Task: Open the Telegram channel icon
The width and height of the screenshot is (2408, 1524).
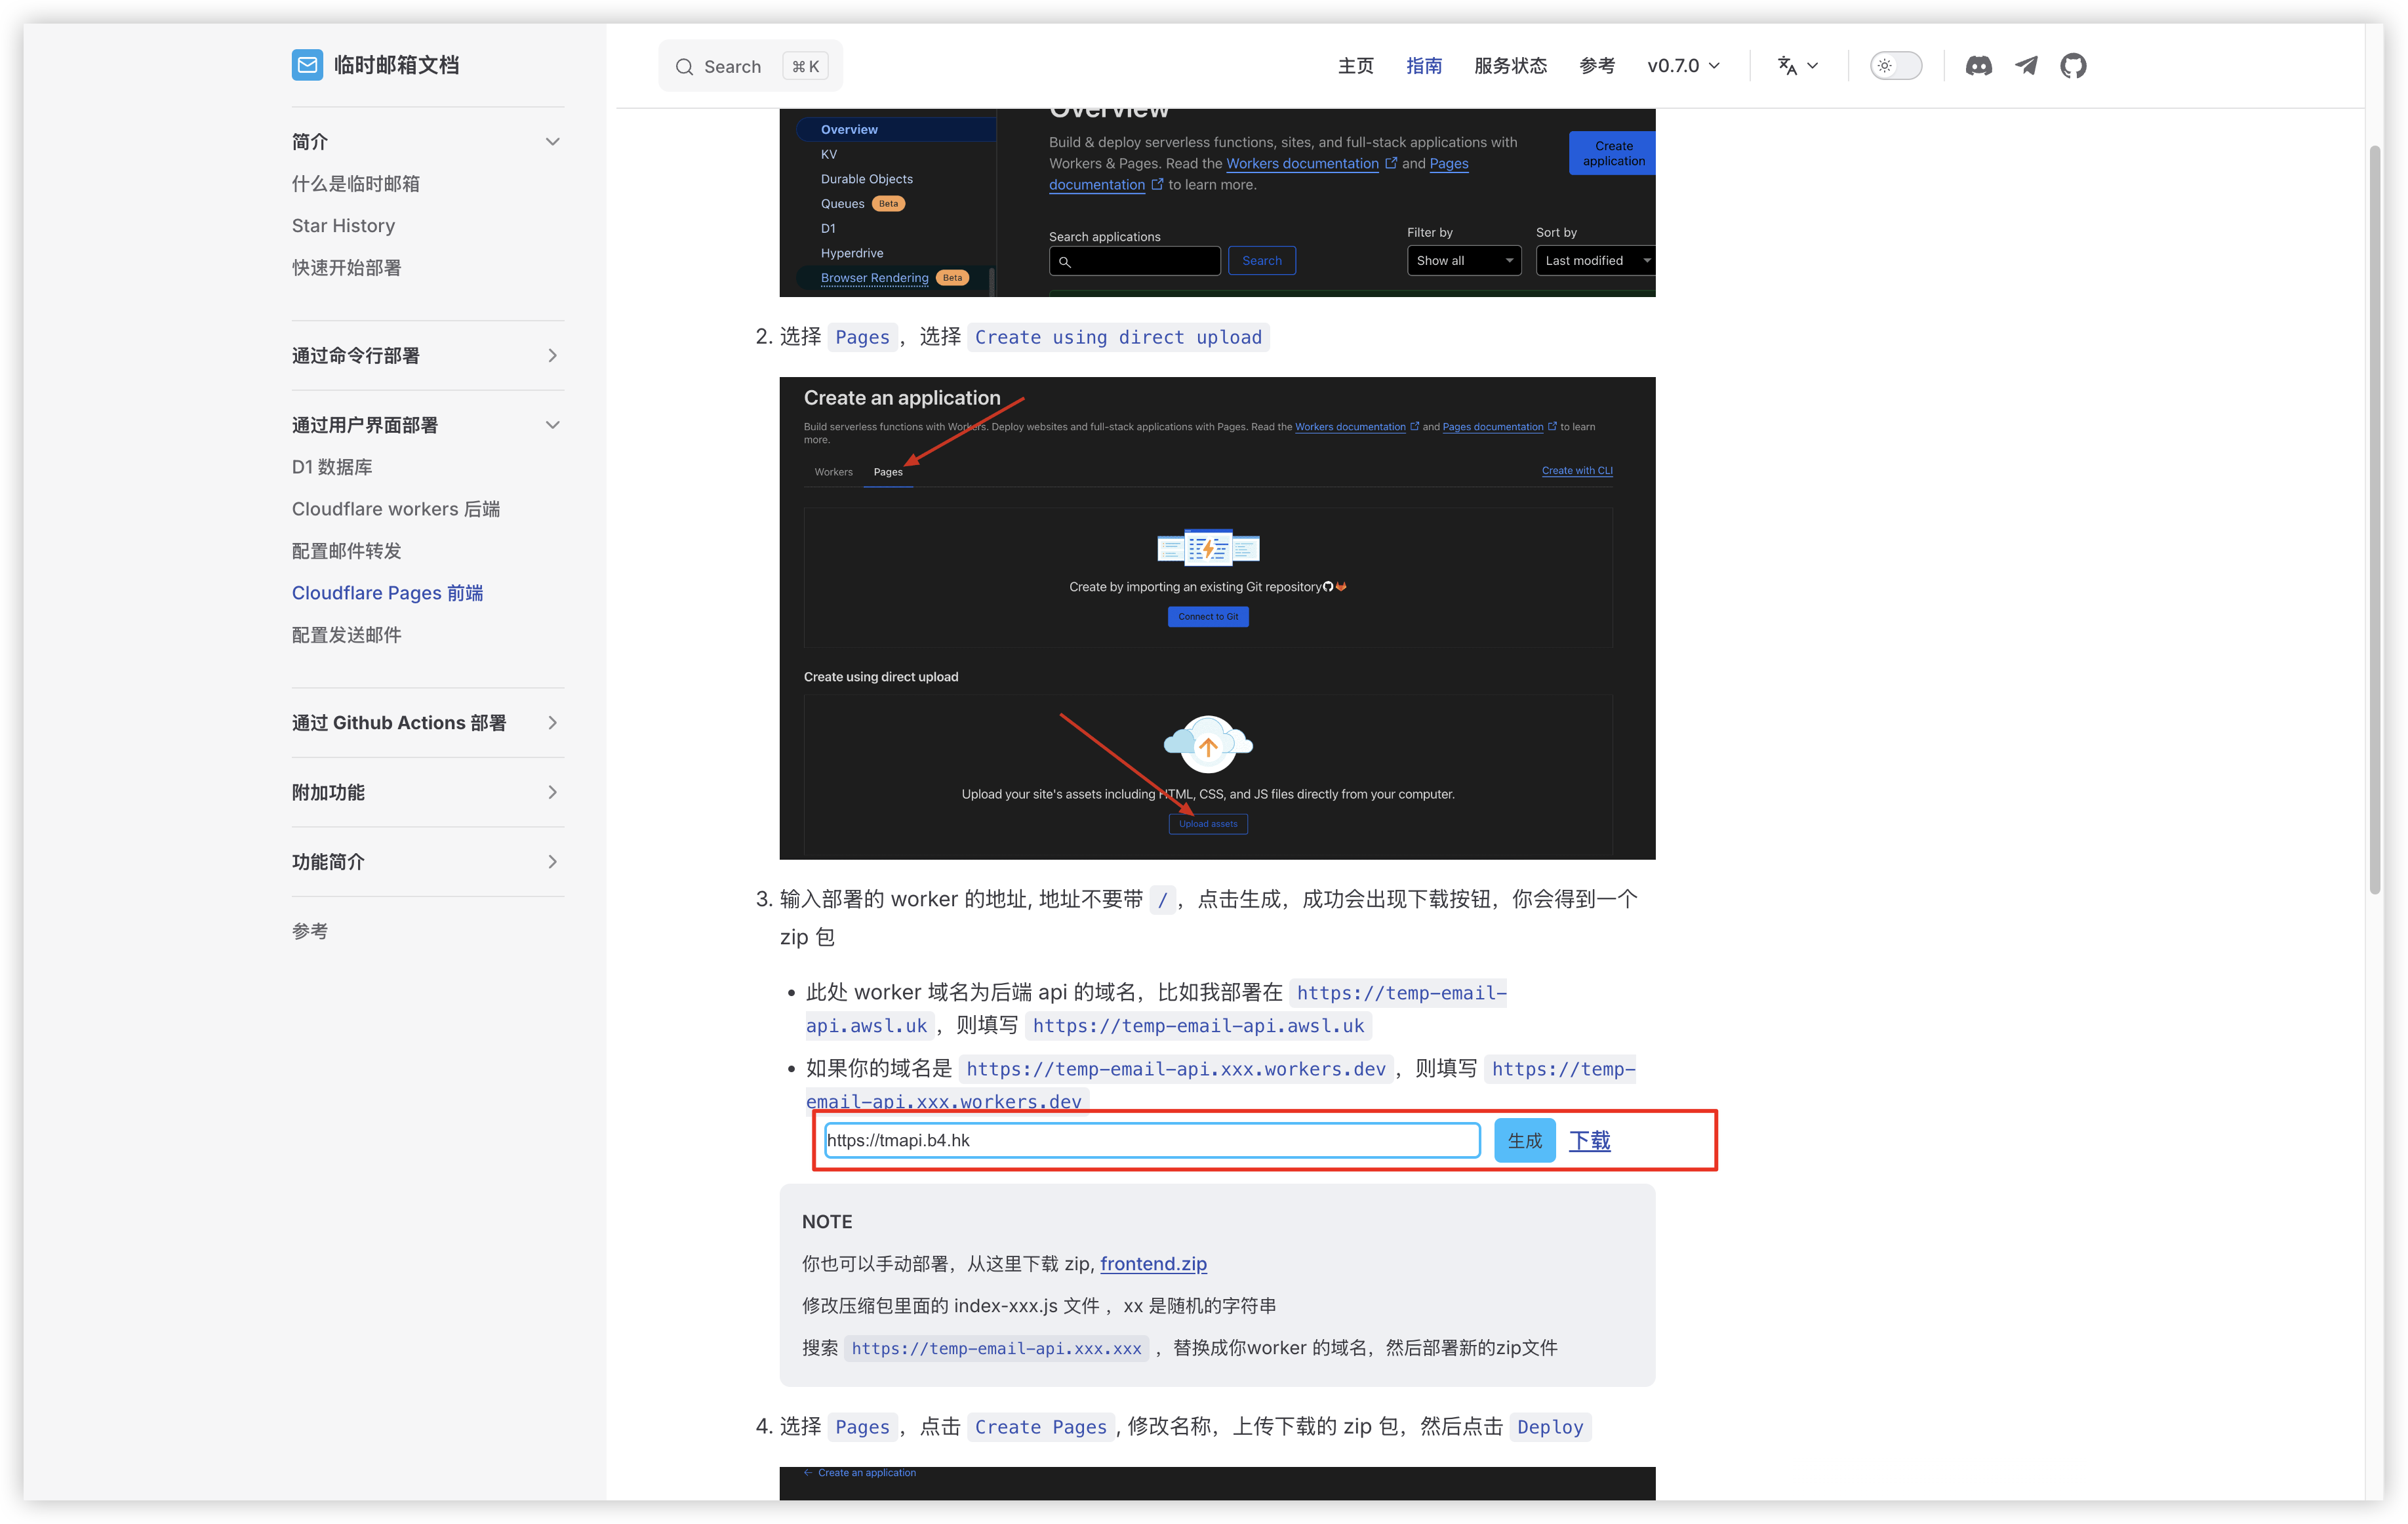Action: coord(2026,65)
